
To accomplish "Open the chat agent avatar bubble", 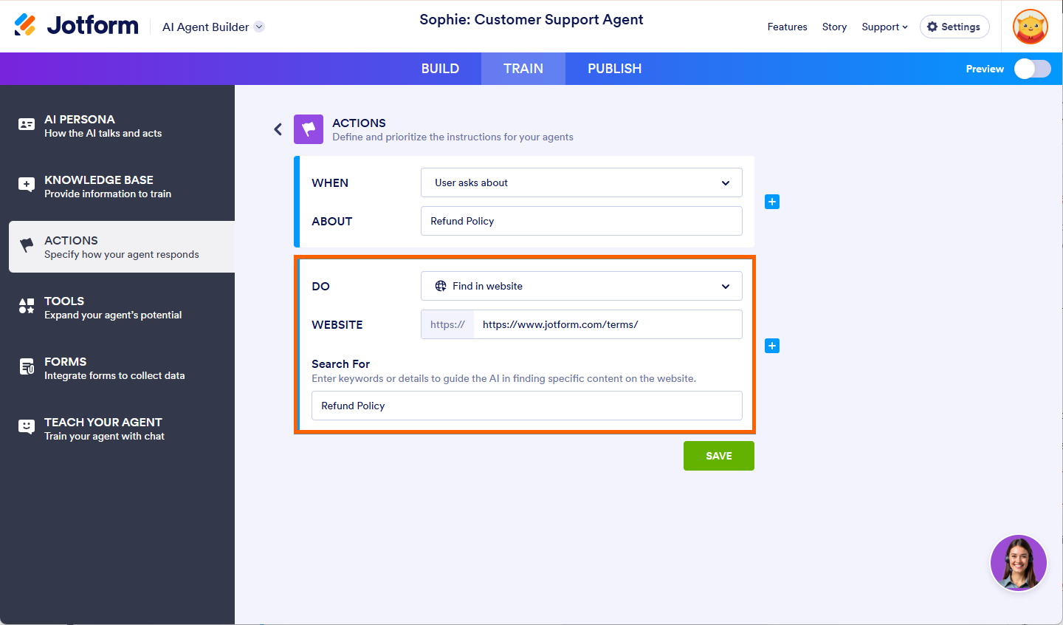I will [1018, 563].
